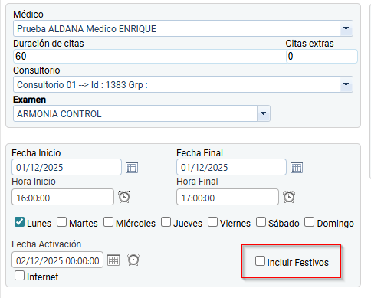Enable the Incluir Festivos checkbox
Image resolution: width=371 pixels, height=298 pixels.
[260, 261]
